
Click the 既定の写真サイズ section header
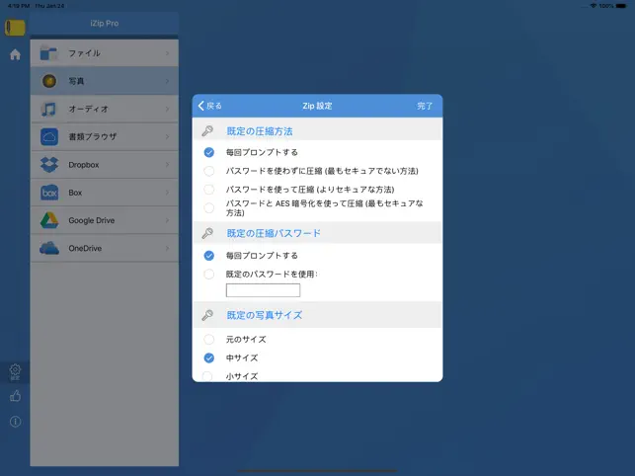click(x=265, y=315)
